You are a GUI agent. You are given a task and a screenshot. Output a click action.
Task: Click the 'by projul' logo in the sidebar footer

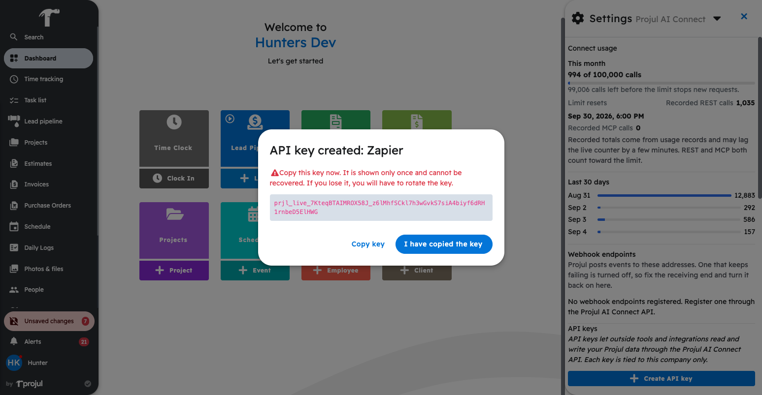[x=25, y=384]
